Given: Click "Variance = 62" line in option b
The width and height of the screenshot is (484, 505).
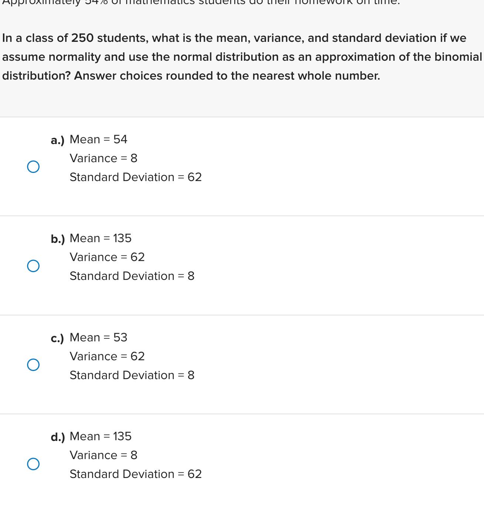Looking at the screenshot, I should pos(107,257).
